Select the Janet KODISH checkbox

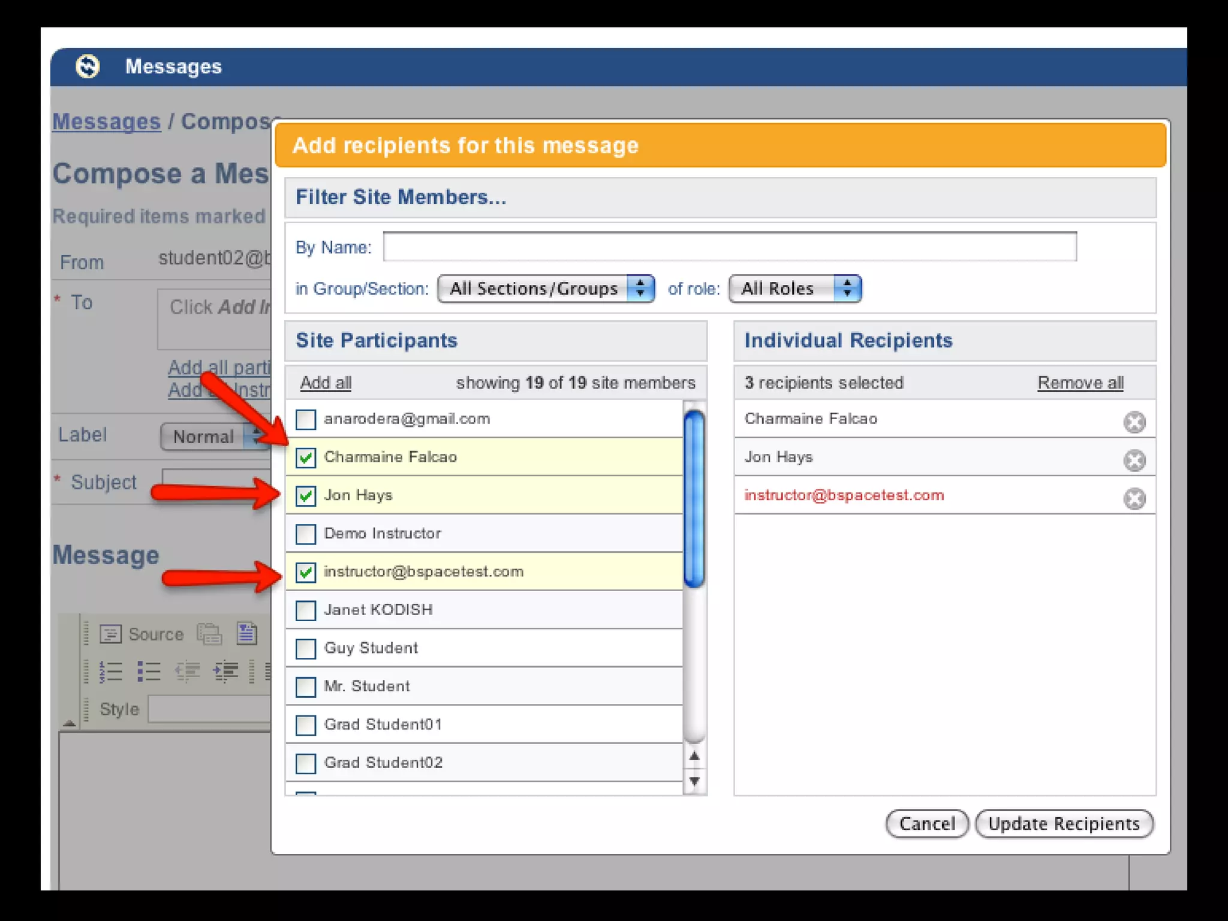(306, 610)
